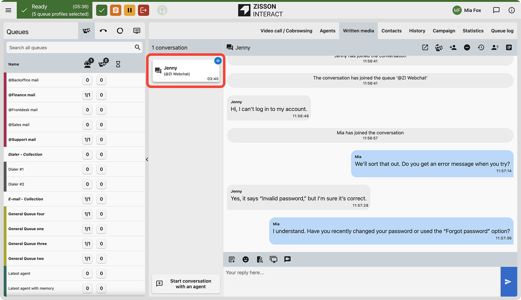The height and width of the screenshot is (300, 521).
Task: Click the screen sharing monitor icon
Action: coord(274,259)
